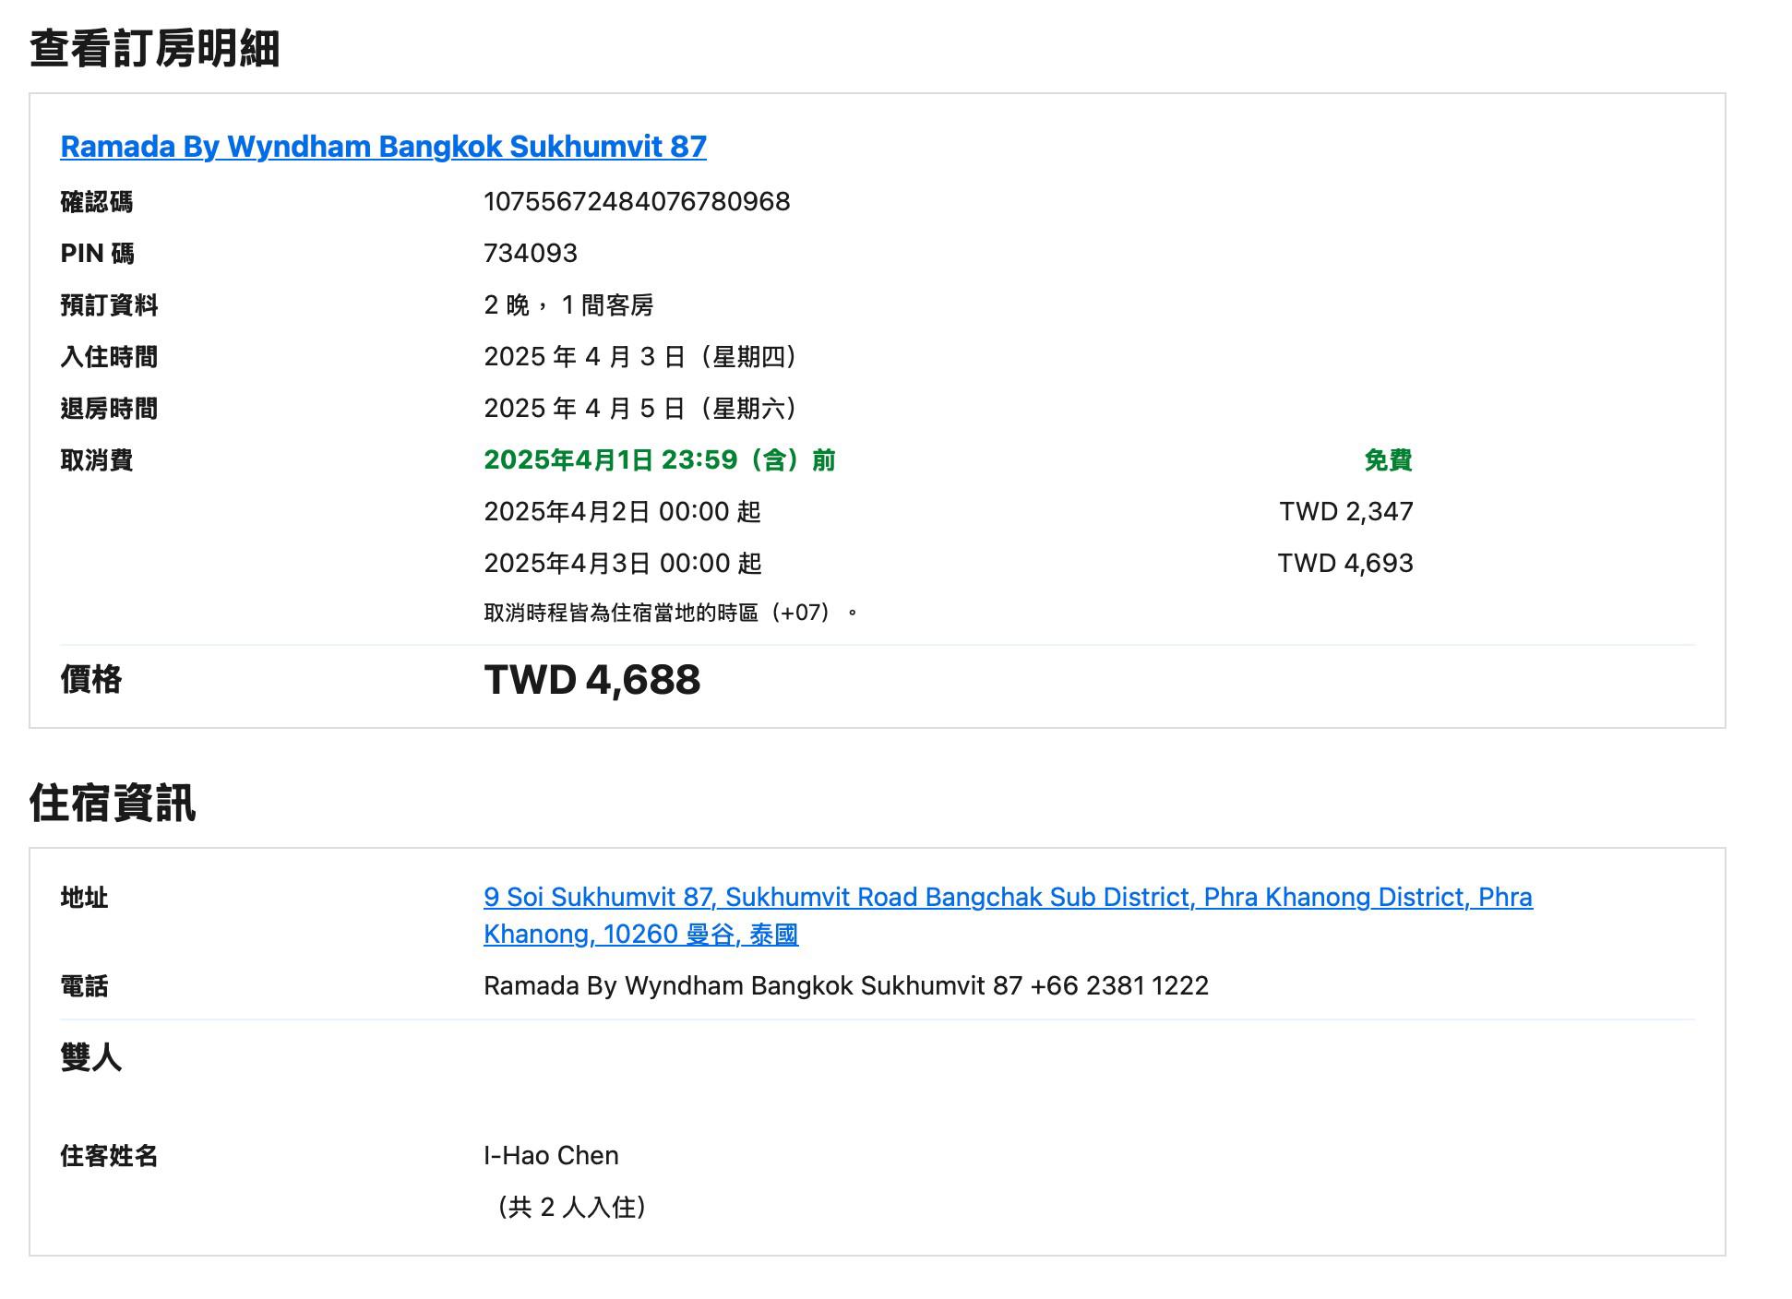Viewport: 1792px width, 1299px height.
Task: Click the confirmation code number 10755672484076780968
Action: [x=637, y=202]
